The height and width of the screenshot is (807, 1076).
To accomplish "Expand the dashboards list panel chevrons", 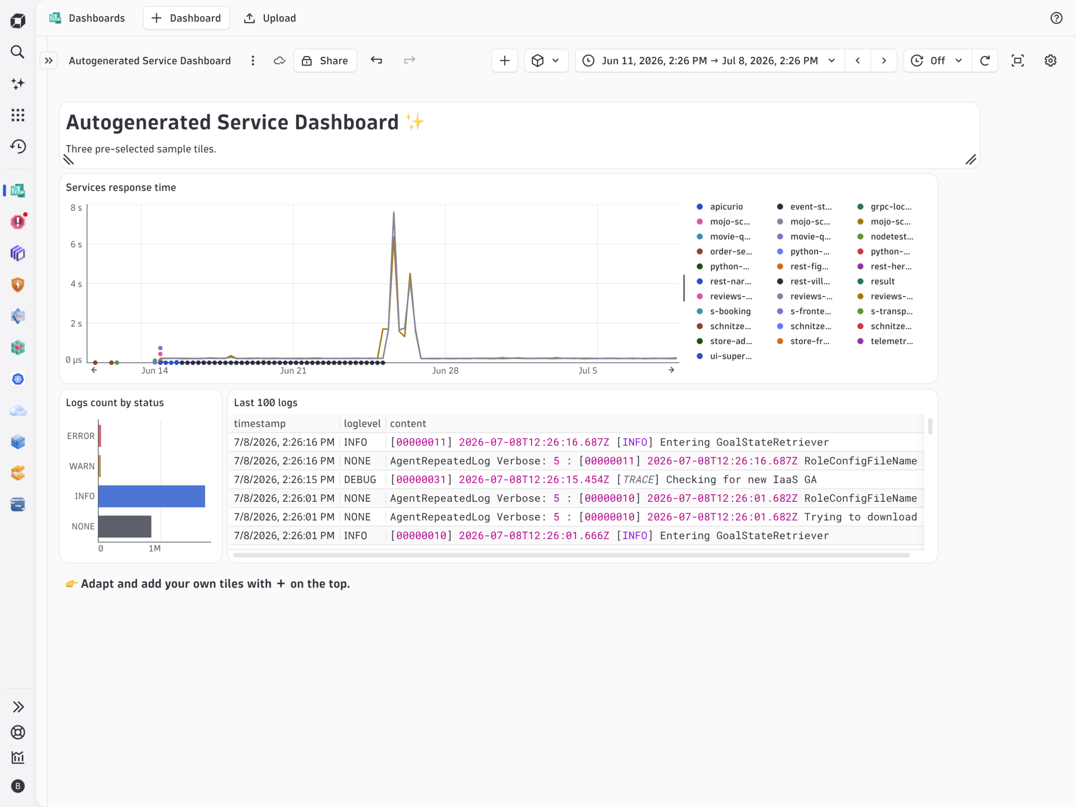I will [x=49, y=61].
